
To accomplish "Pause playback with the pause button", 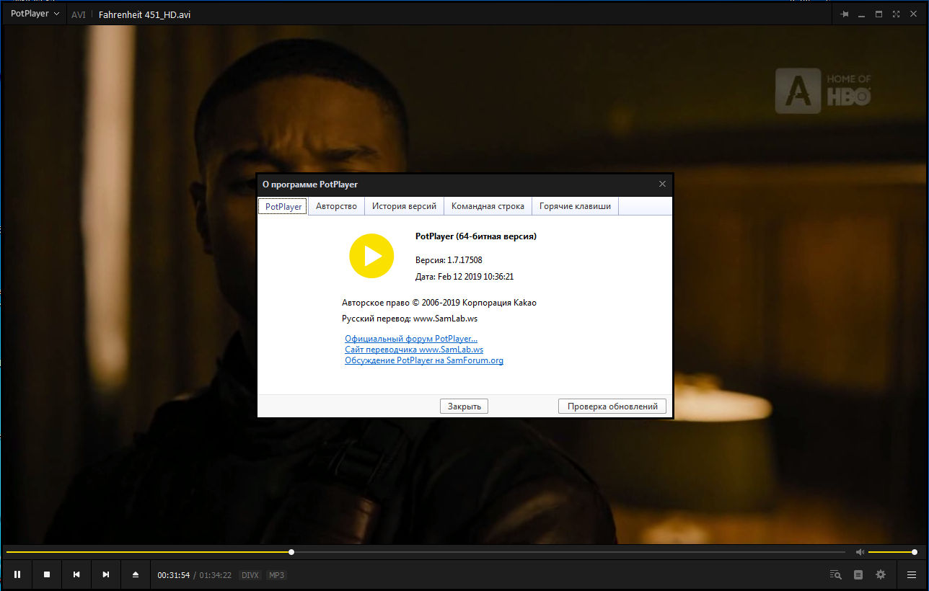I will point(17,574).
